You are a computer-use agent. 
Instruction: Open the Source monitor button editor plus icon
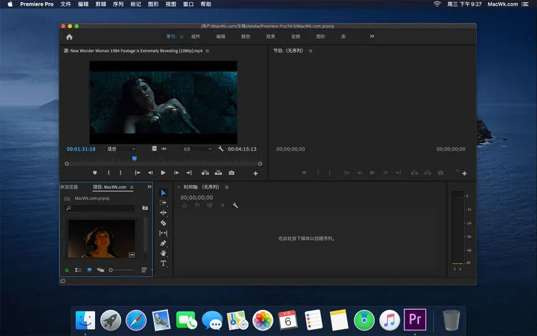pos(255,174)
